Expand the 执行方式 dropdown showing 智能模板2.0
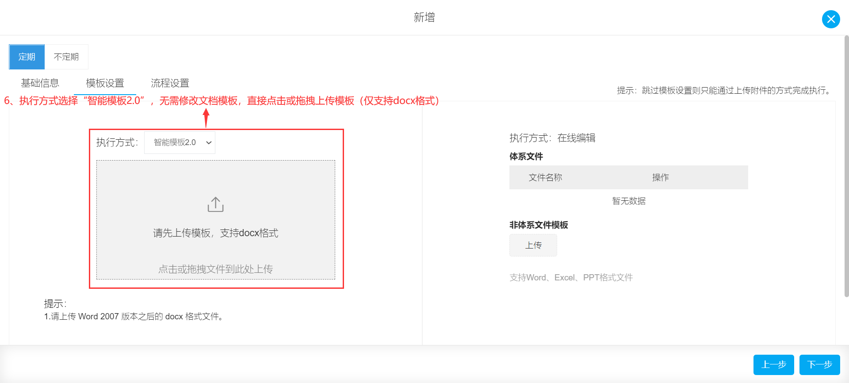 click(x=180, y=142)
